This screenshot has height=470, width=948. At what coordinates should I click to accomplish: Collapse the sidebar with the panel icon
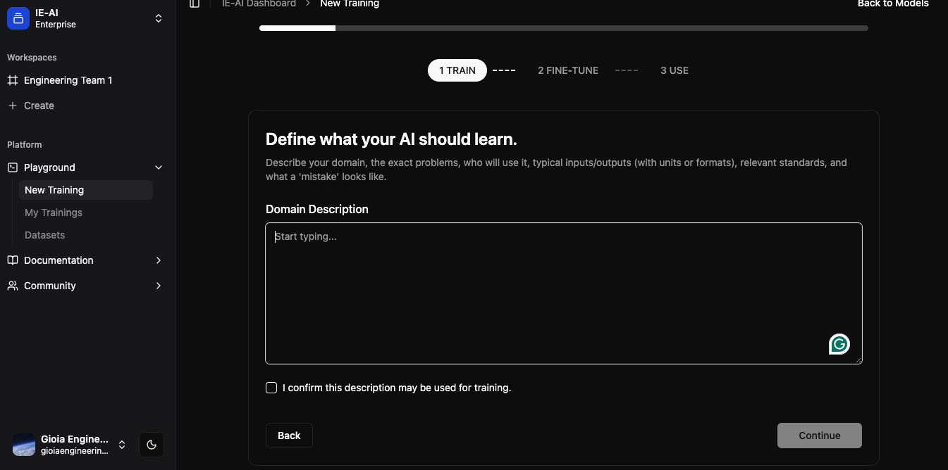[x=195, y=4]
